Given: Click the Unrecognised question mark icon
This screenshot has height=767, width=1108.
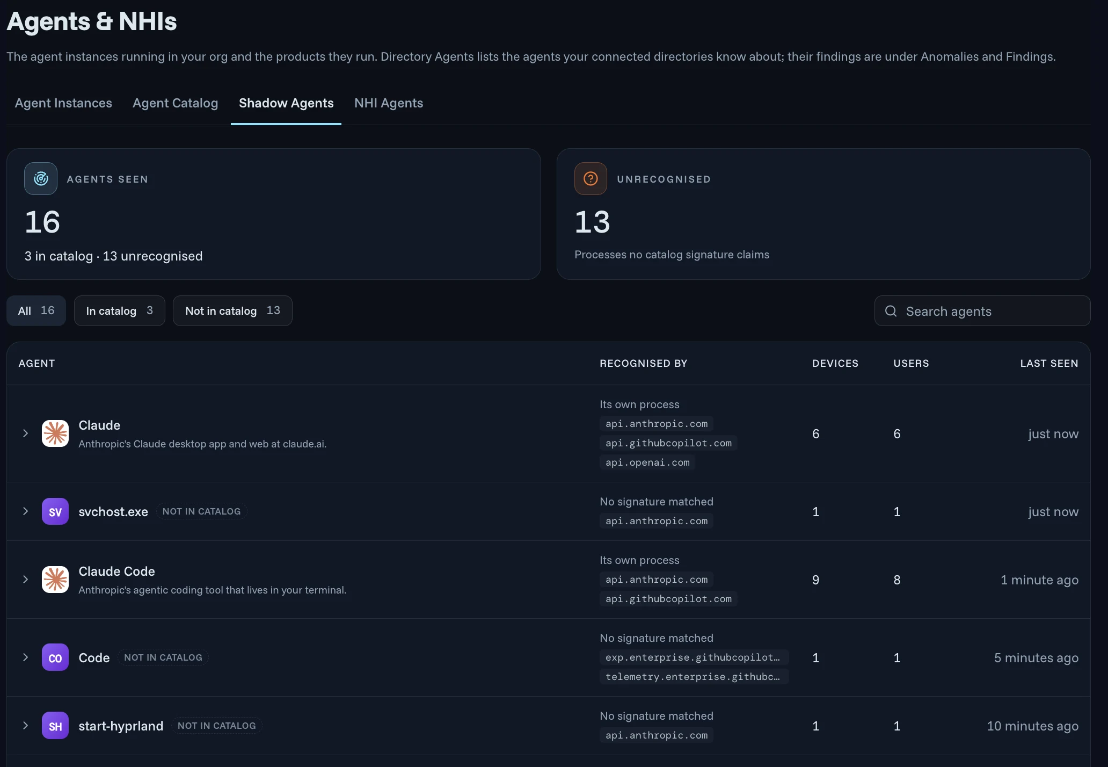Looking at the screenshot, I should click(591, 179).
